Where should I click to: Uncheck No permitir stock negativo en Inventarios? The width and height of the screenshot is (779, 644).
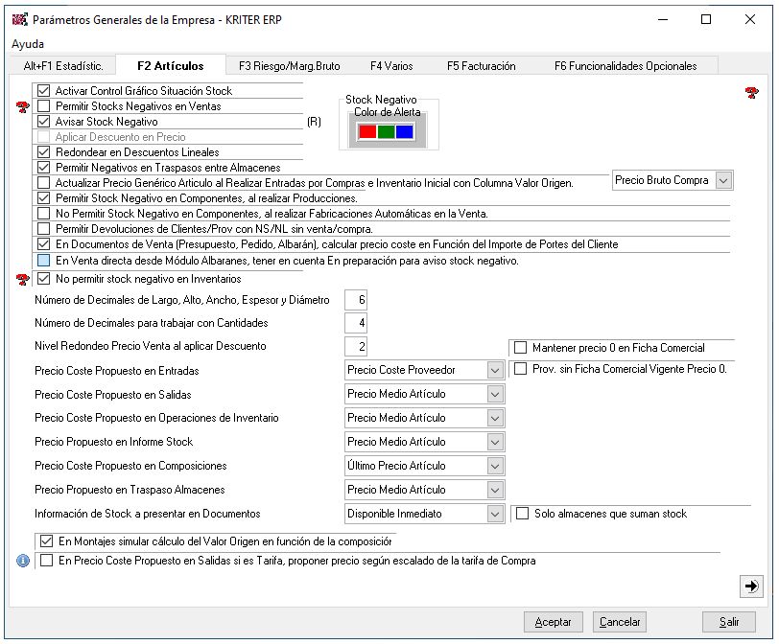point(44,279)
